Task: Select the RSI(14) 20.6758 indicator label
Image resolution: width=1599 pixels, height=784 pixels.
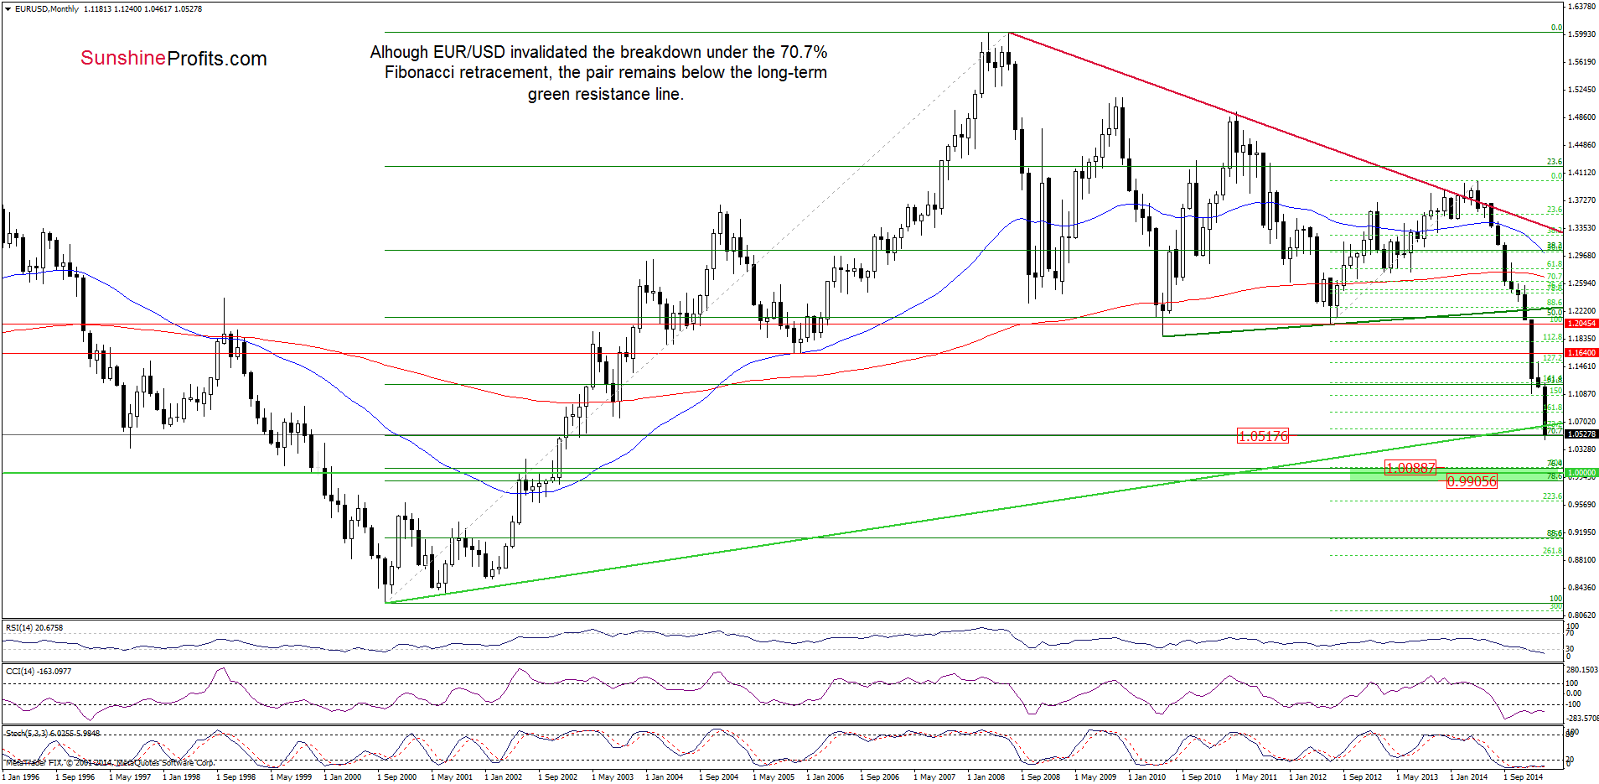Action: tap(34, 627)
